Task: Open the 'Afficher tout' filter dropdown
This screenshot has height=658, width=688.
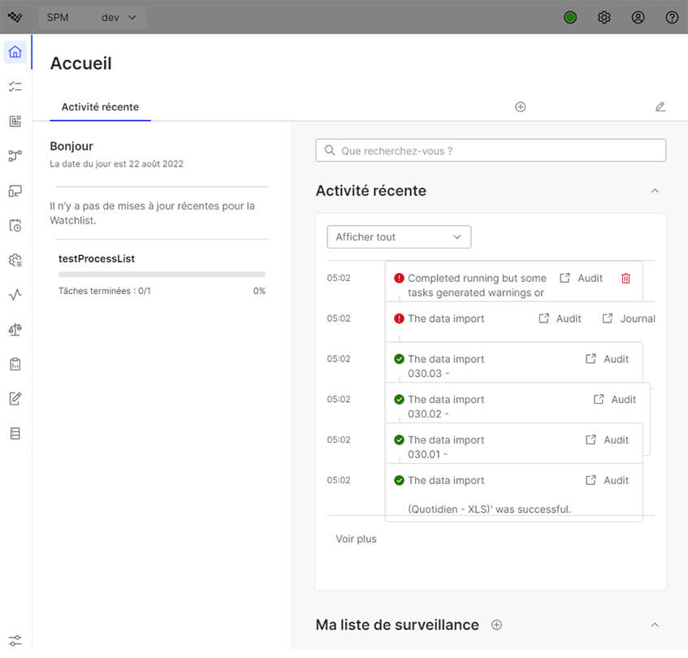Action: tap(399, 236)
